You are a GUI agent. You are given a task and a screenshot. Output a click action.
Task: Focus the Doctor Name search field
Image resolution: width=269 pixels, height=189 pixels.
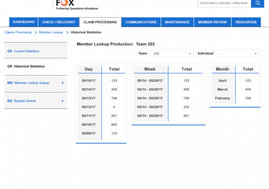coord(224,3)
